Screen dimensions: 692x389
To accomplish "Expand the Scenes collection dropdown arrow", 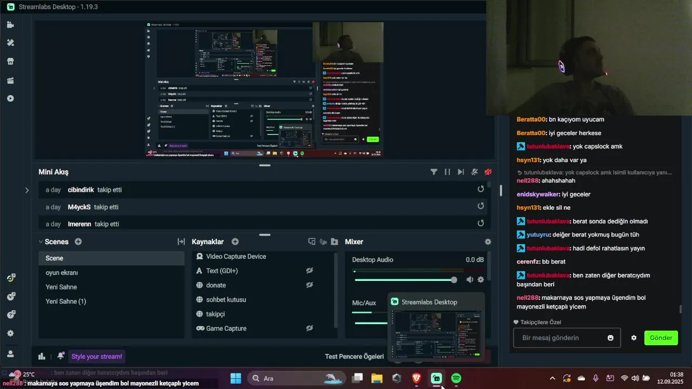I will [41, 242].
